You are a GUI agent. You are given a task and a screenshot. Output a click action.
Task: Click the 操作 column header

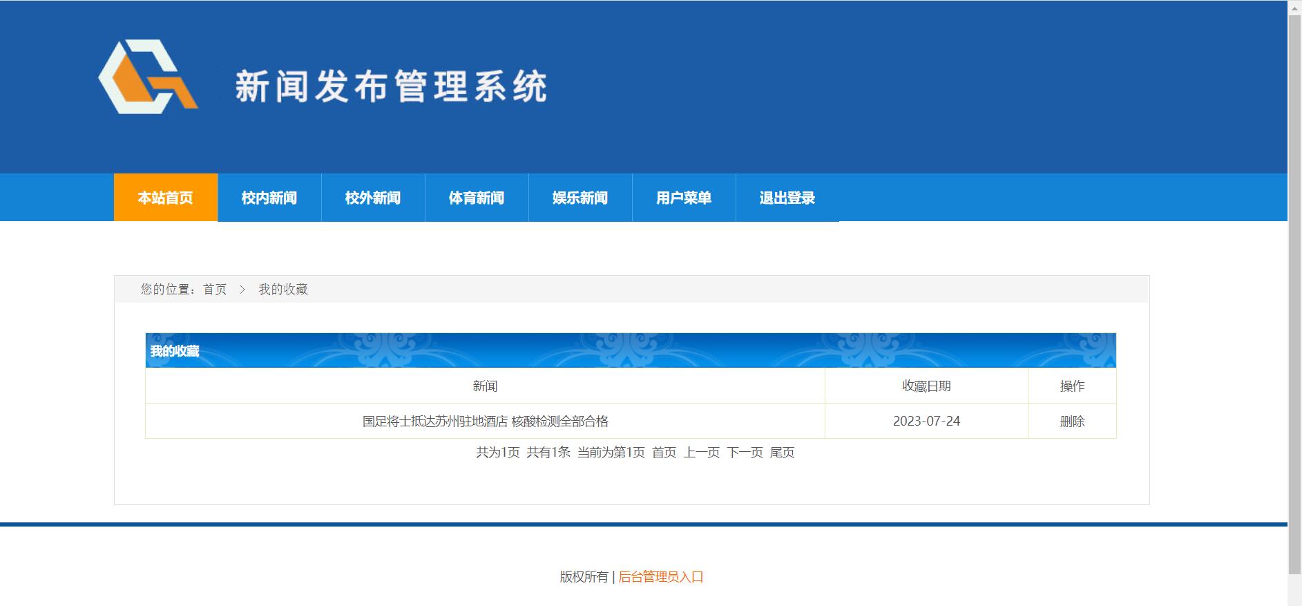(1072, 386)
